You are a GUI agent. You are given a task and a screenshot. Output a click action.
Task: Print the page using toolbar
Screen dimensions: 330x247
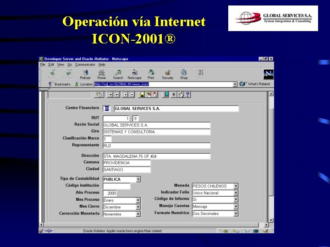point(151,75)
